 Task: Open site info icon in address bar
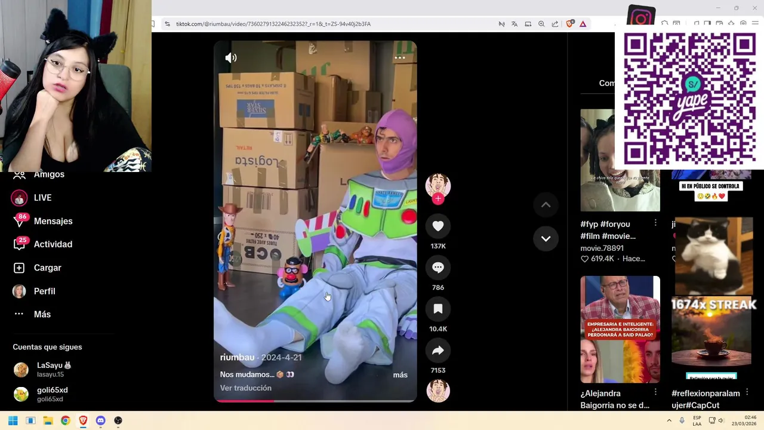point(168,24)
